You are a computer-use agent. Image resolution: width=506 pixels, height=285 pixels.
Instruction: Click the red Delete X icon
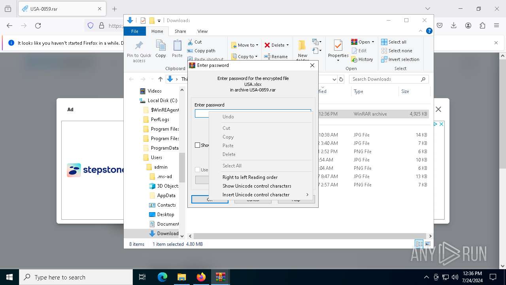(x=267, y=45)
